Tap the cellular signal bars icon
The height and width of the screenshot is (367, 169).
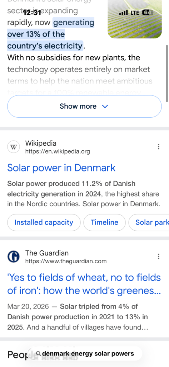pos(123,13)
